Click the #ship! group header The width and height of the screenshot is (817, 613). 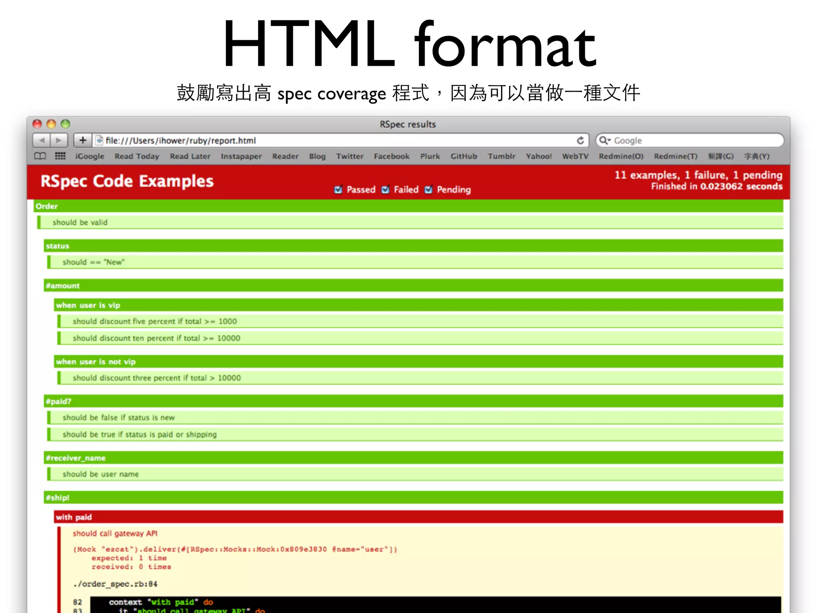point(413,497)
